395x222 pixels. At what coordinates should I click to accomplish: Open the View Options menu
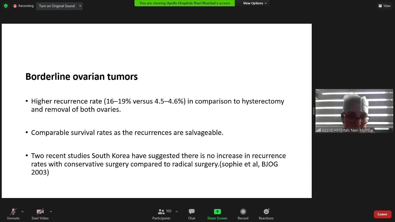255,3
